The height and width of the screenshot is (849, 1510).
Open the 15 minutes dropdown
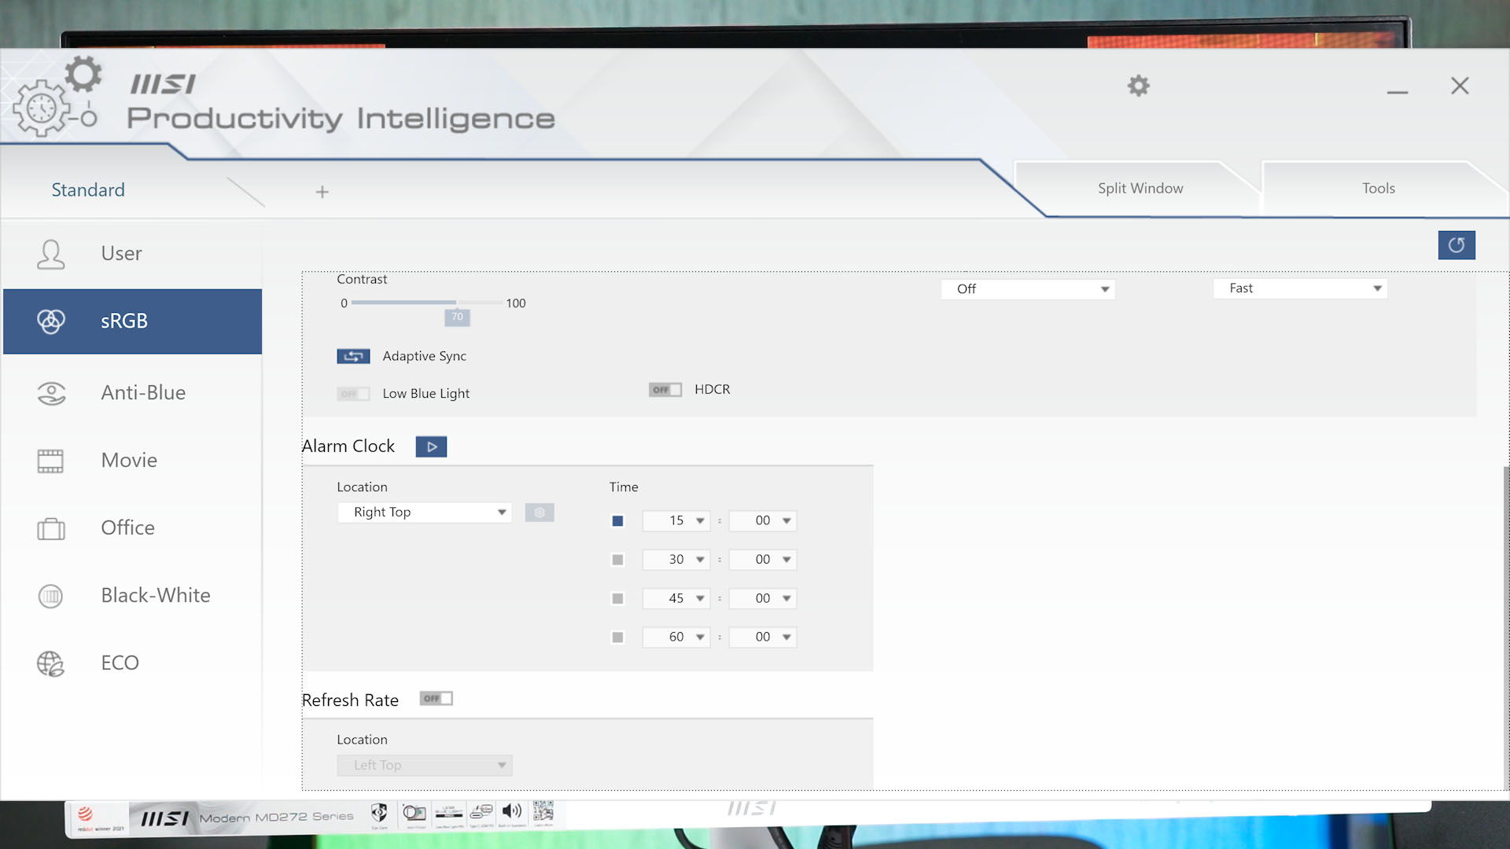676,520
